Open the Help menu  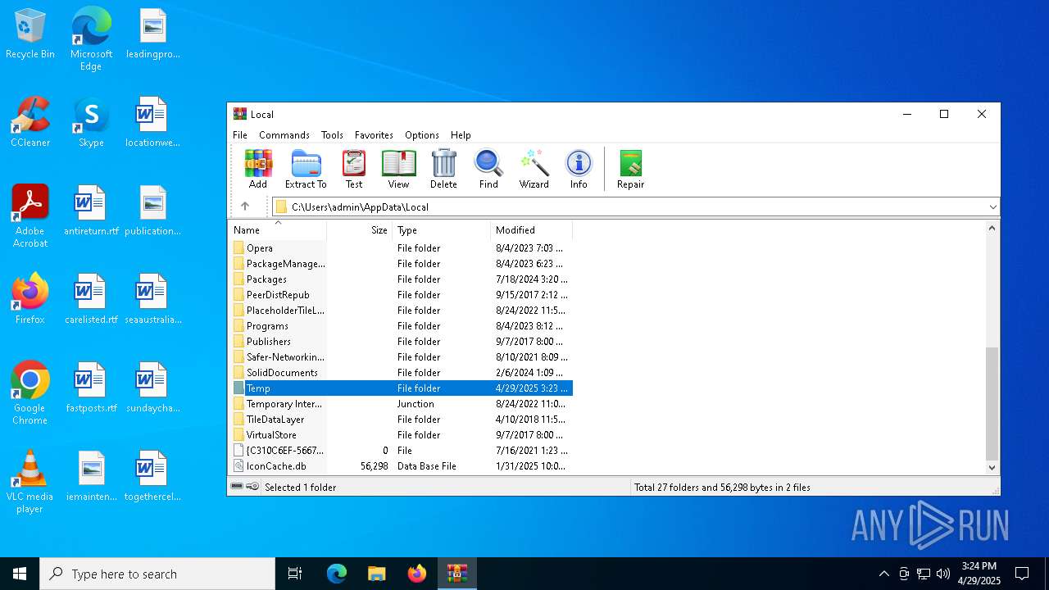click(x=461, y=135)
